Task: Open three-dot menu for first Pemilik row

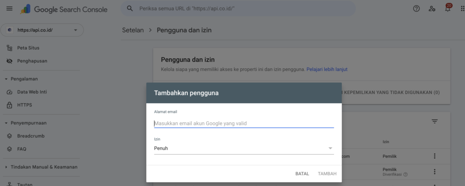Action: tap(435, 156)
